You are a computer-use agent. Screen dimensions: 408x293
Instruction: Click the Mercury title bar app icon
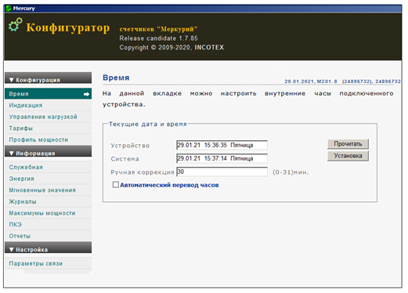9,9
